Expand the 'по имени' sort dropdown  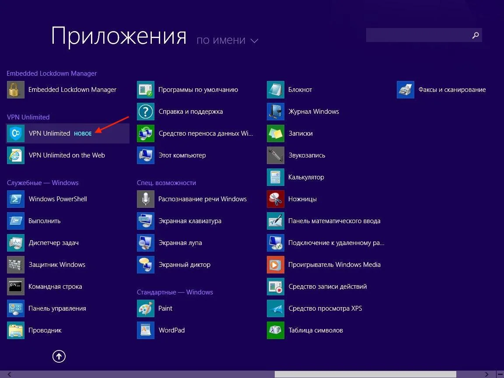click(x=227, y=40)
